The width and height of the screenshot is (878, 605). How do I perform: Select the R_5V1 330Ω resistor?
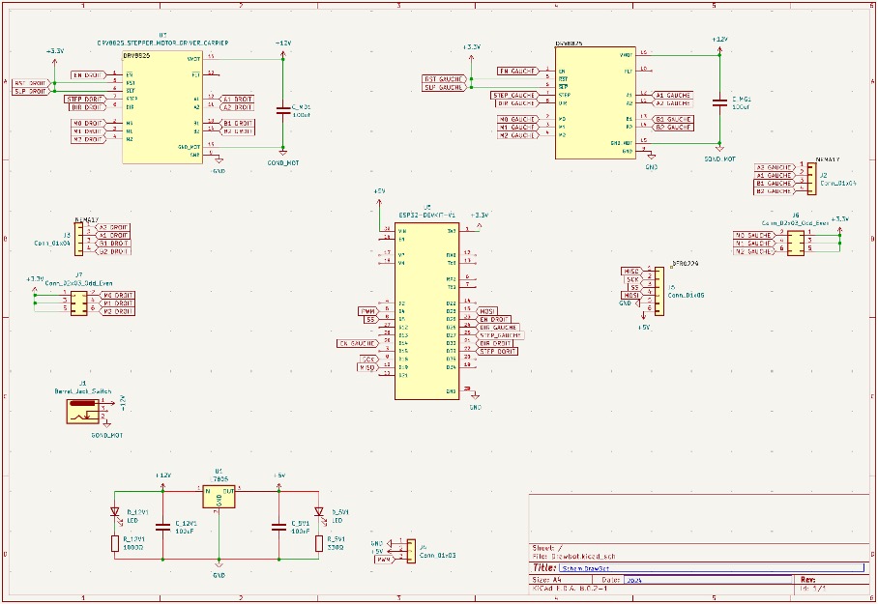(318, 543)
